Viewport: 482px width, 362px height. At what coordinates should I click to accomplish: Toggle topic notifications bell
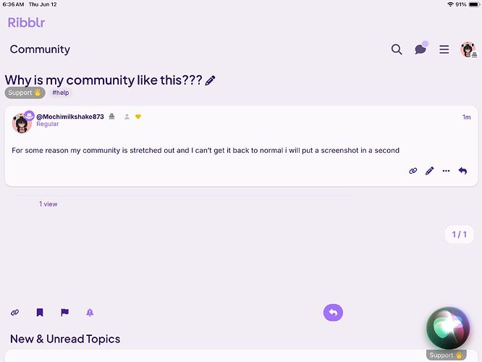[90, 313]
